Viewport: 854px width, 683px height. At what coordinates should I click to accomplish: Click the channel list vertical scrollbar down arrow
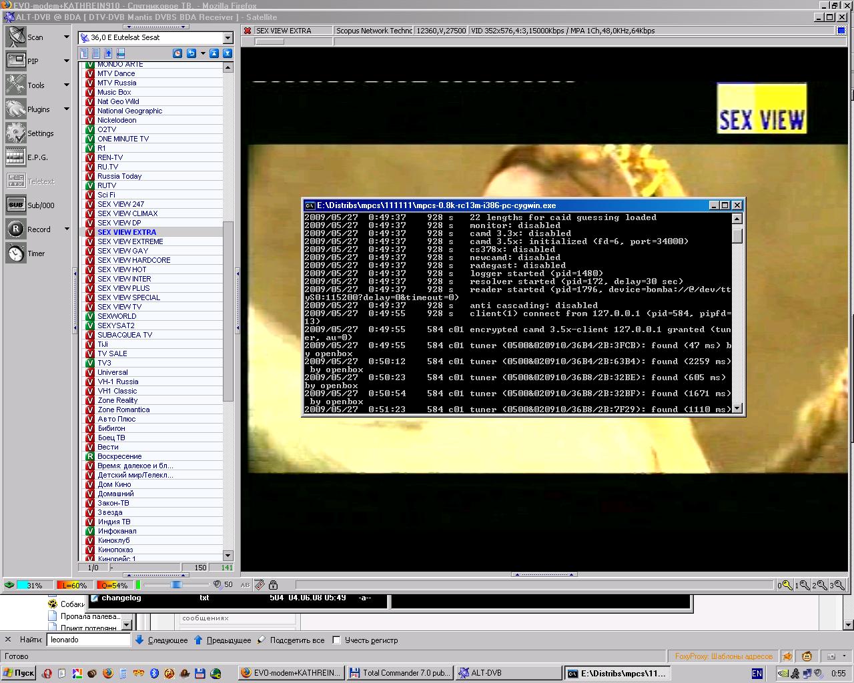[x=228, y=556]
